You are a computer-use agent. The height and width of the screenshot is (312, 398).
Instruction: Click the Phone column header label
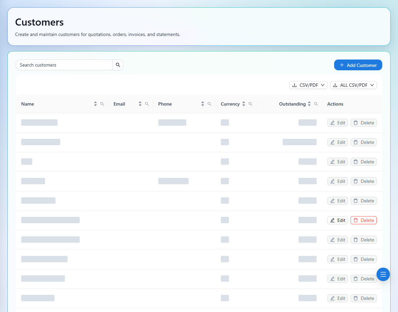(x=165, y=104)
